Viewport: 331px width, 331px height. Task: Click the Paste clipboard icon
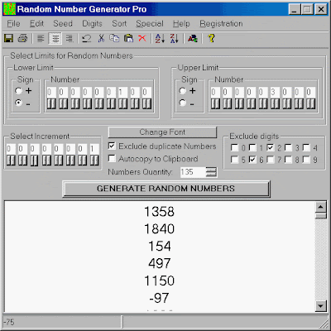[128, 38]
